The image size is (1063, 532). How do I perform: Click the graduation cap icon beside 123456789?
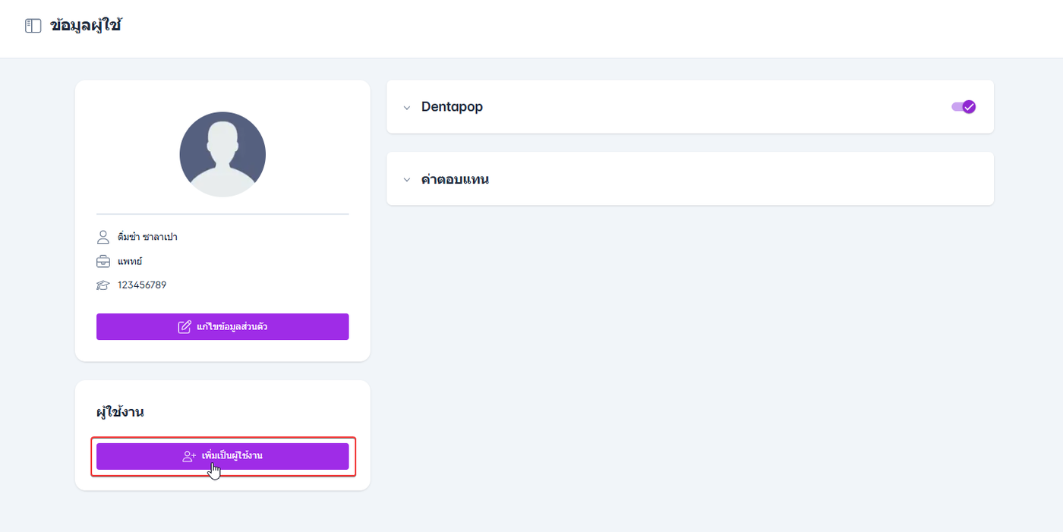(x=103, y=285)
